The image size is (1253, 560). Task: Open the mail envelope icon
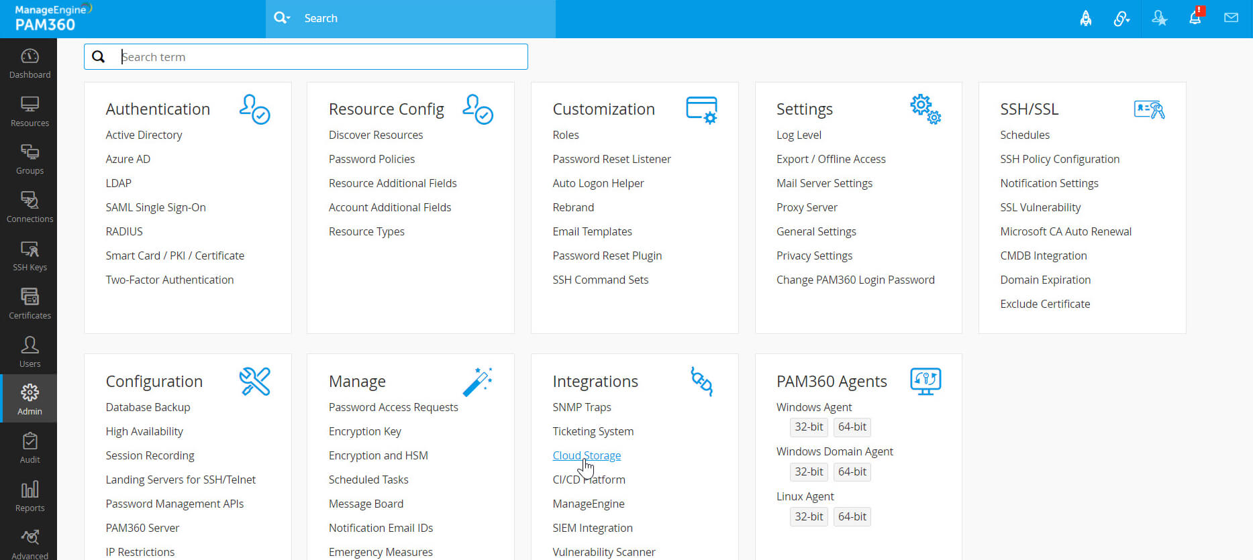[x=1231, y=18]
